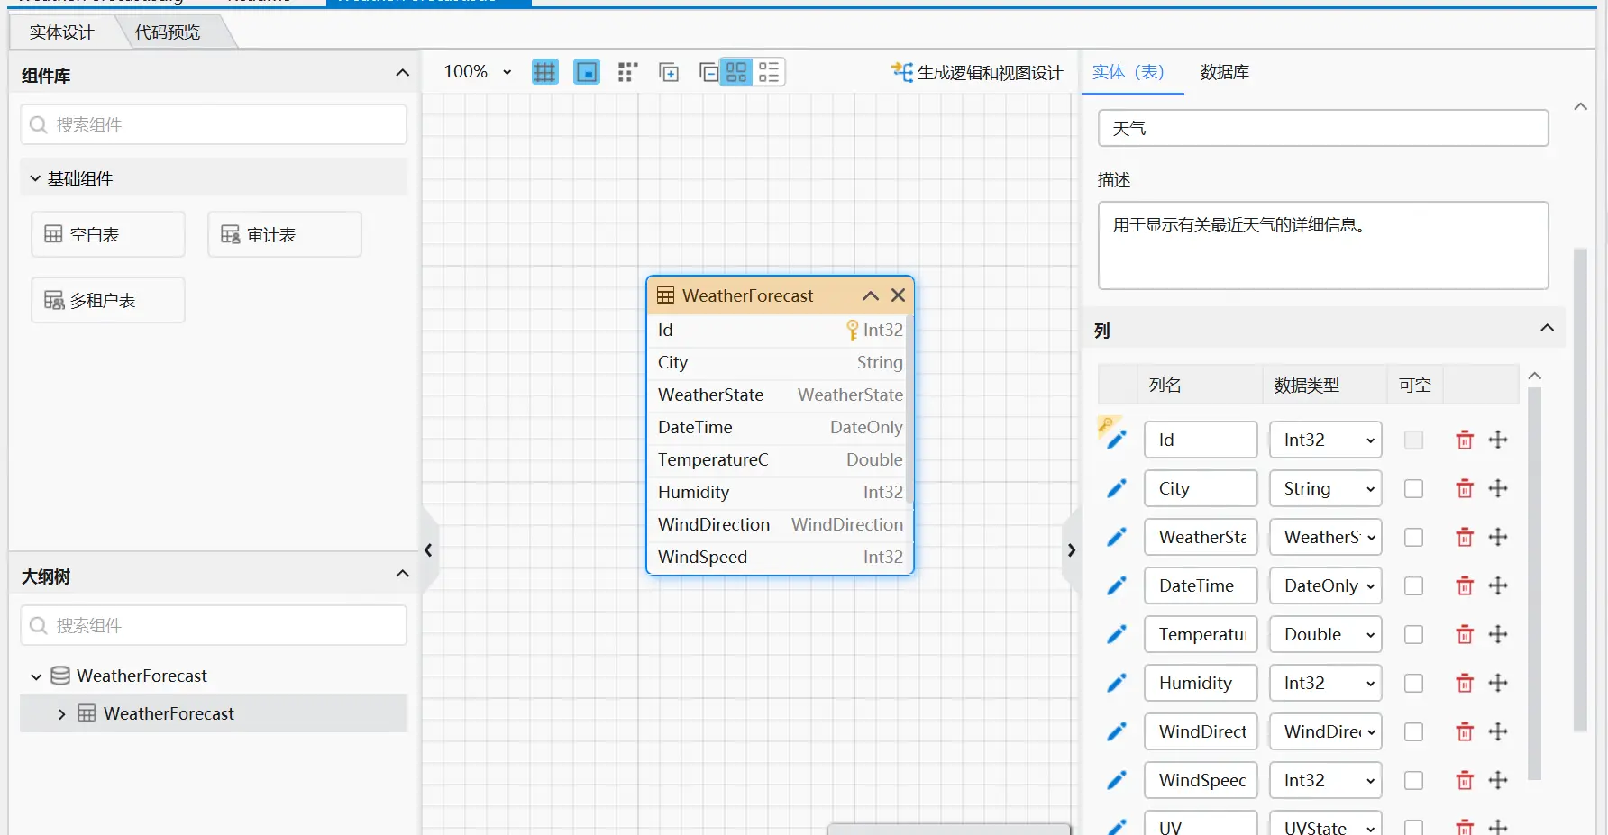Toggle the grid lines toolbar icon

click(x=544, y=72)
